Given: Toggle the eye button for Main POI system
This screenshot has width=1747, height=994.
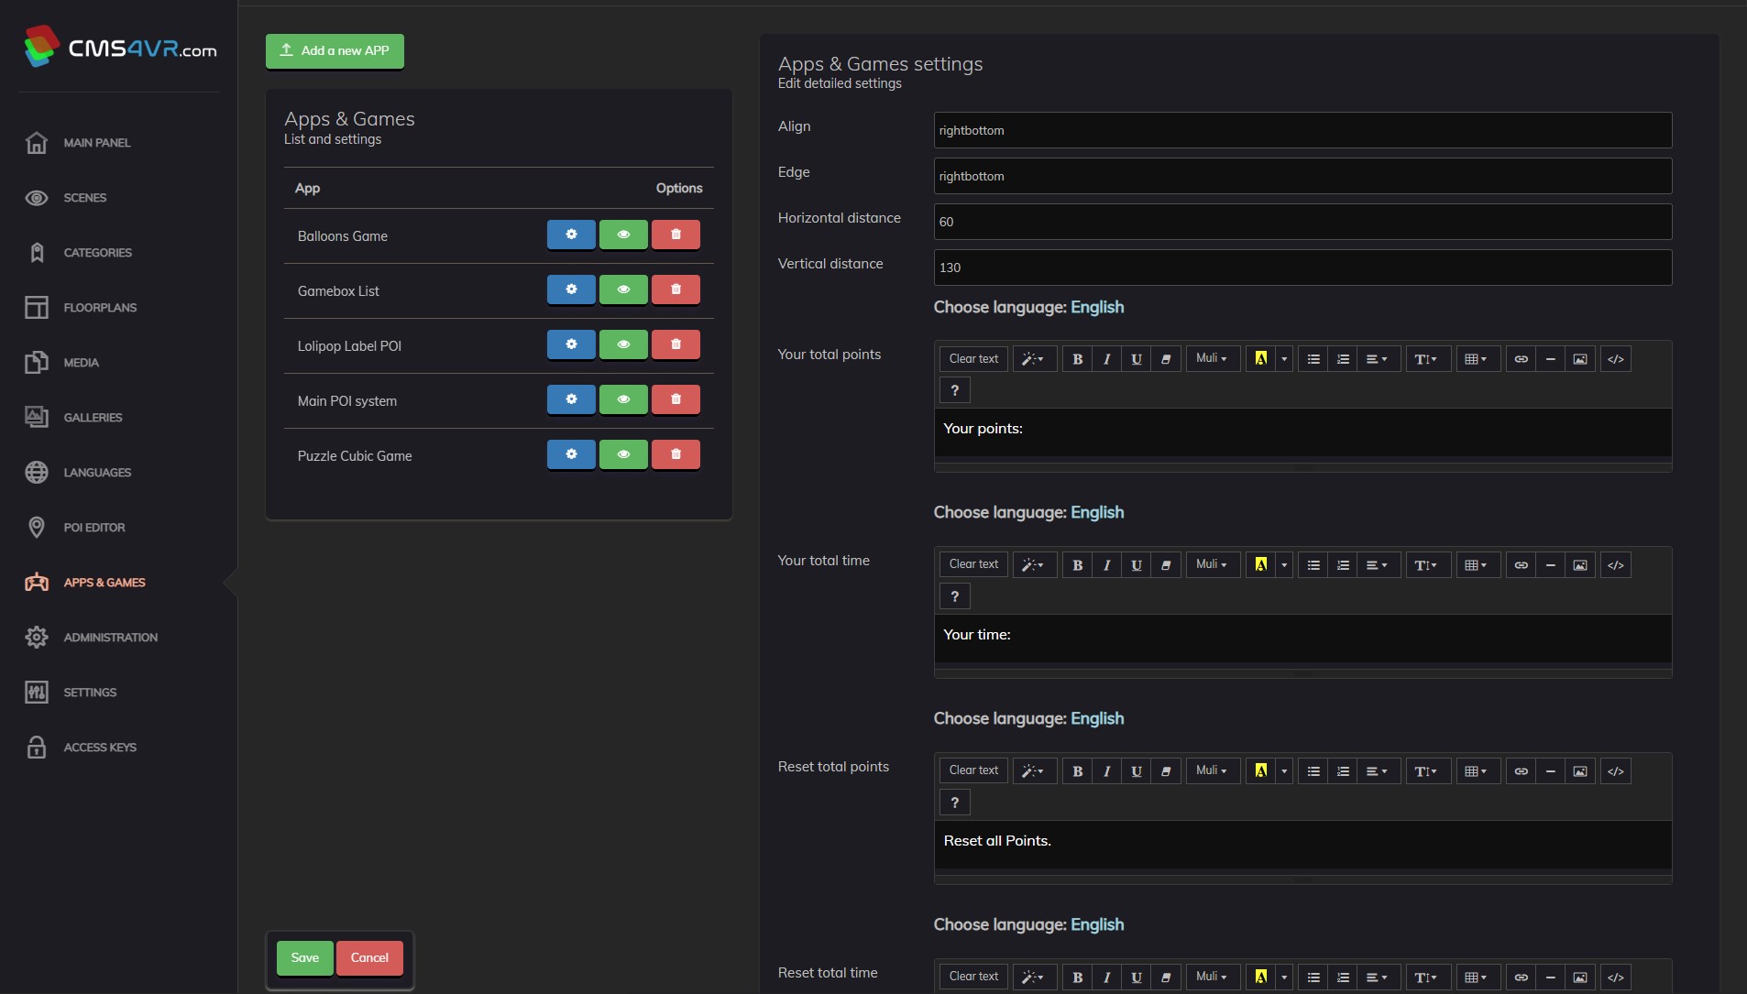Looking at the screenshot, I should click(623, 399).
